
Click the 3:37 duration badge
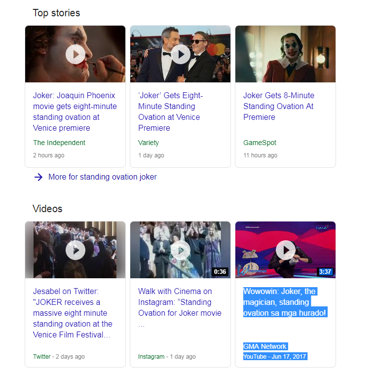coord(325,272)
